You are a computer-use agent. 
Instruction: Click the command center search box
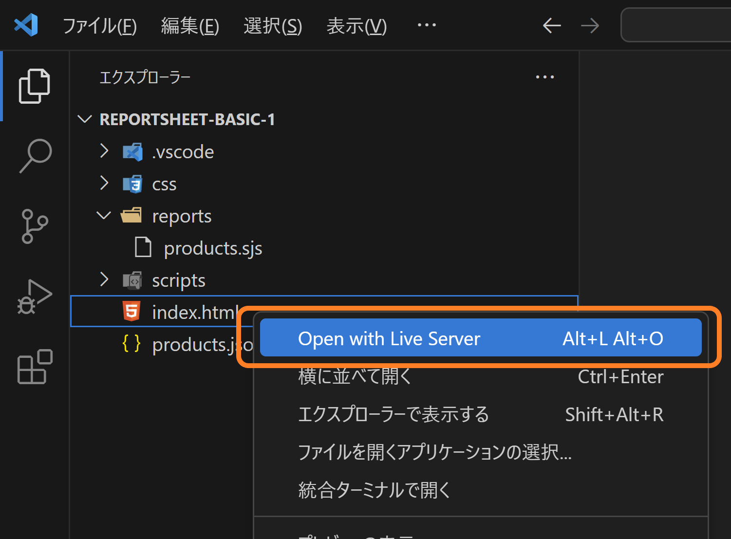676,25
